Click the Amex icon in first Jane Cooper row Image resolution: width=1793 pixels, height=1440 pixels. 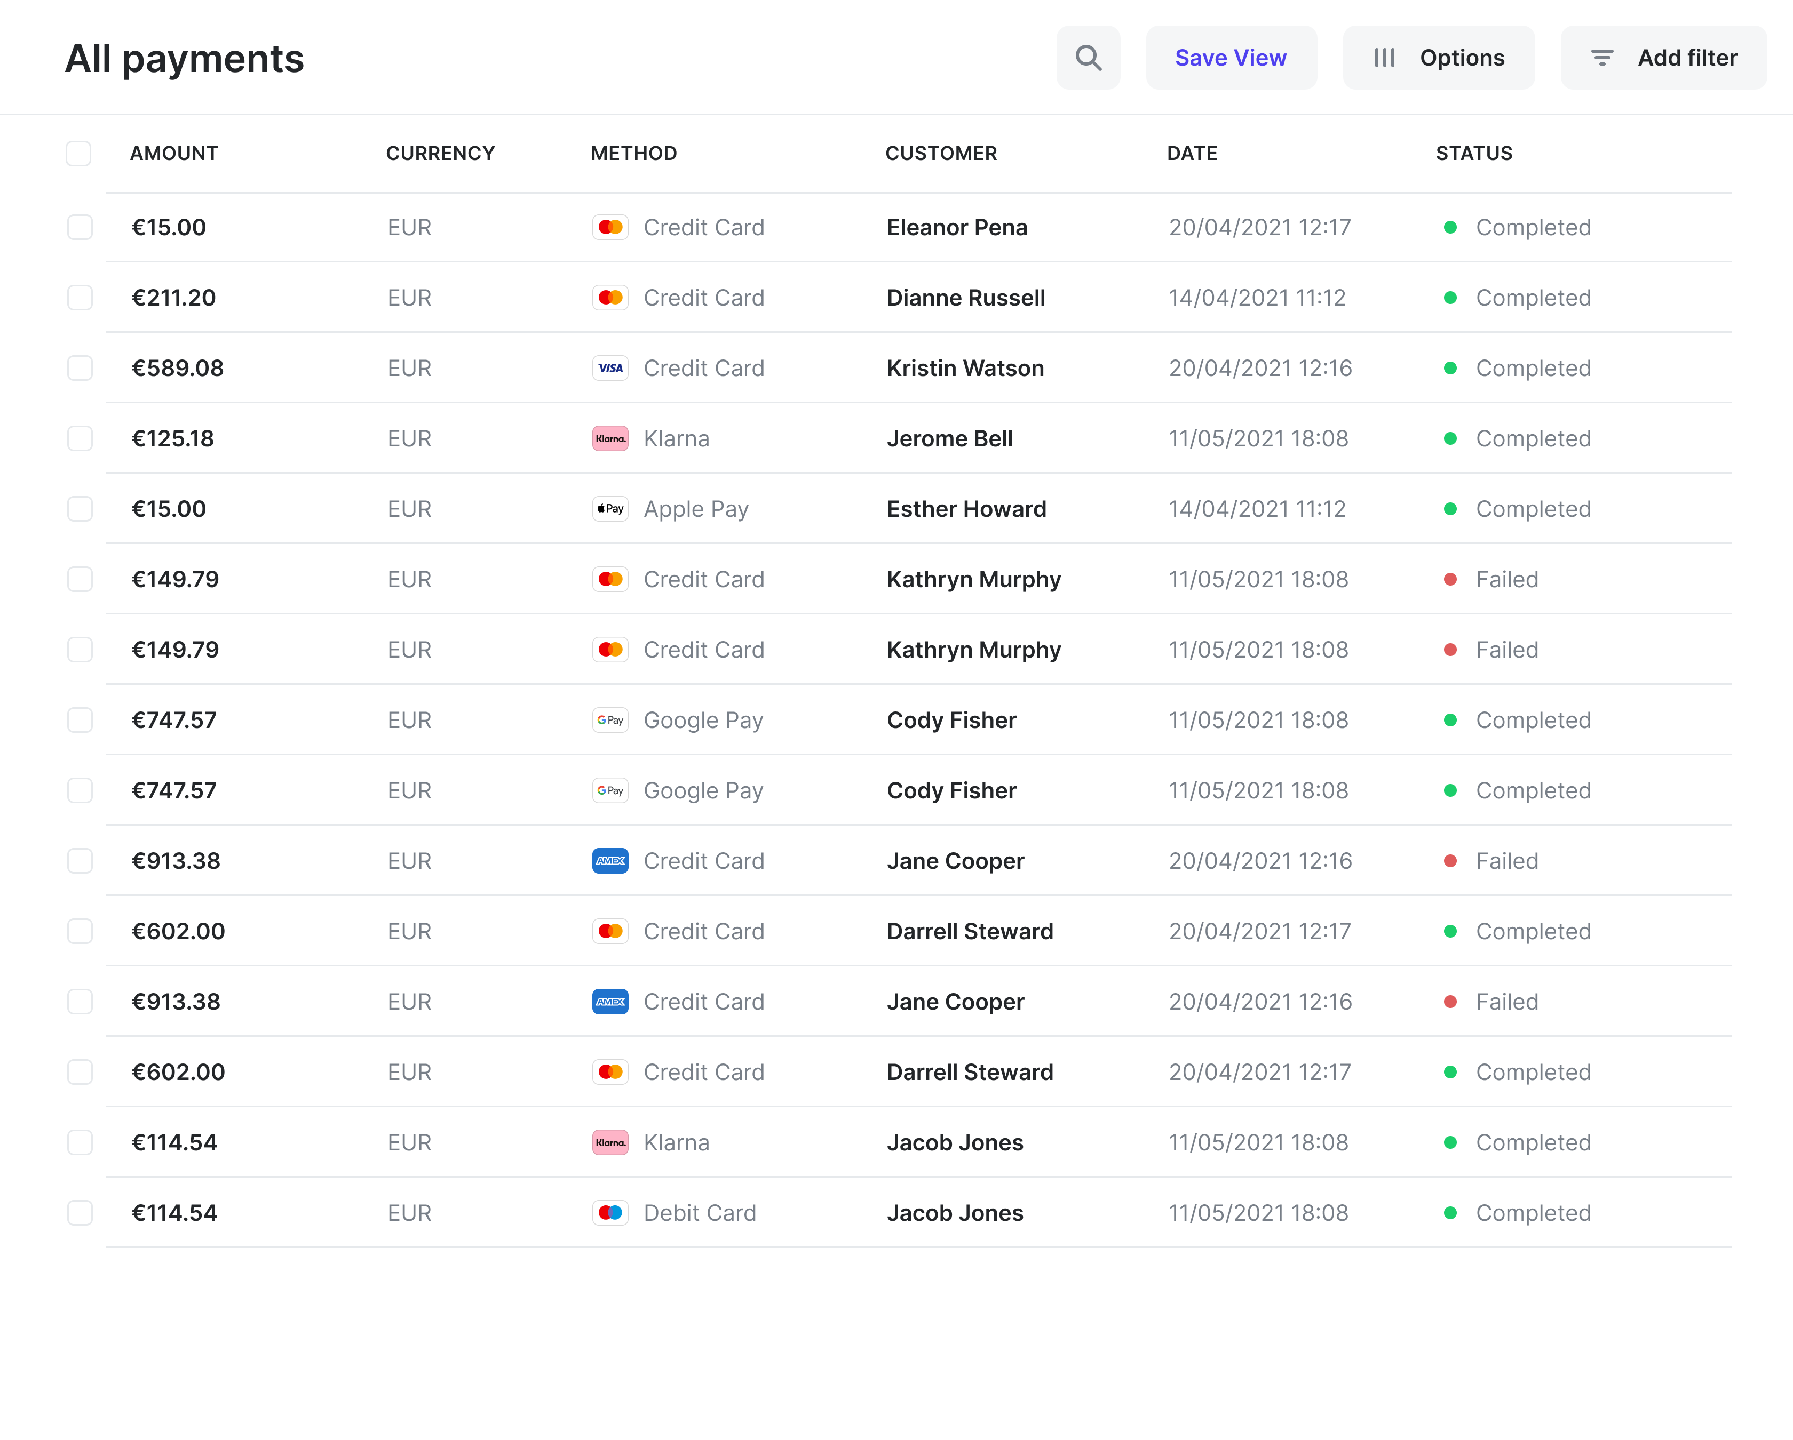tap(610, 860)
